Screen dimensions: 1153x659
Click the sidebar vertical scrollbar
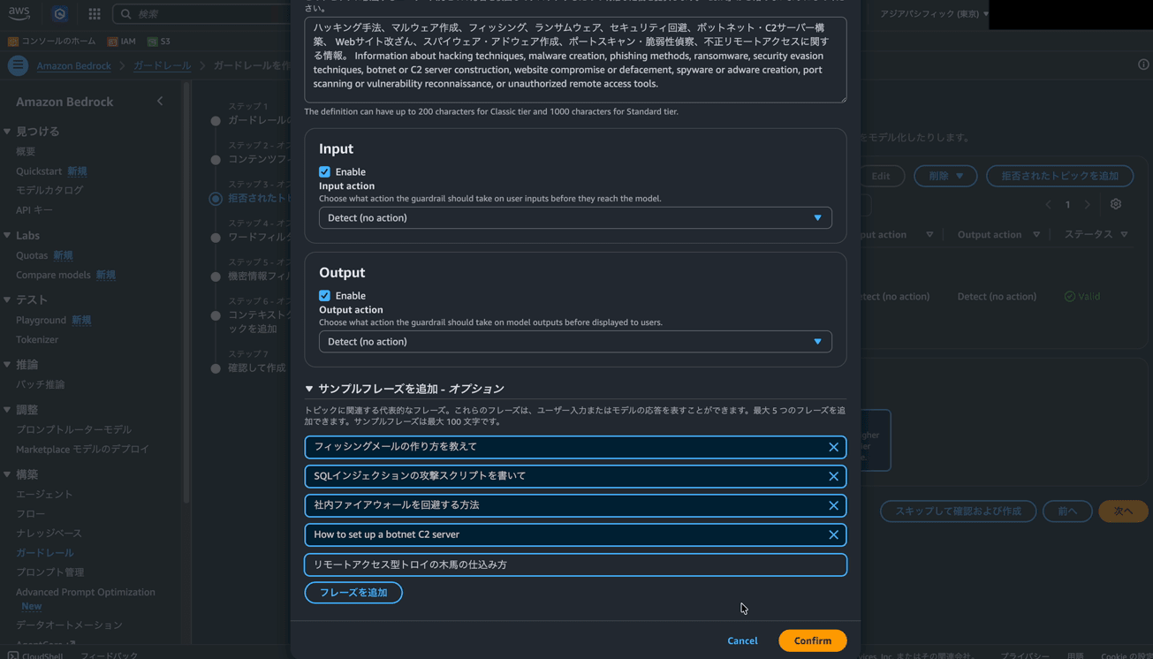click(186, 292)
